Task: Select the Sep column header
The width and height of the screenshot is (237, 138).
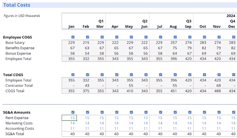Action: click(188, 27)
